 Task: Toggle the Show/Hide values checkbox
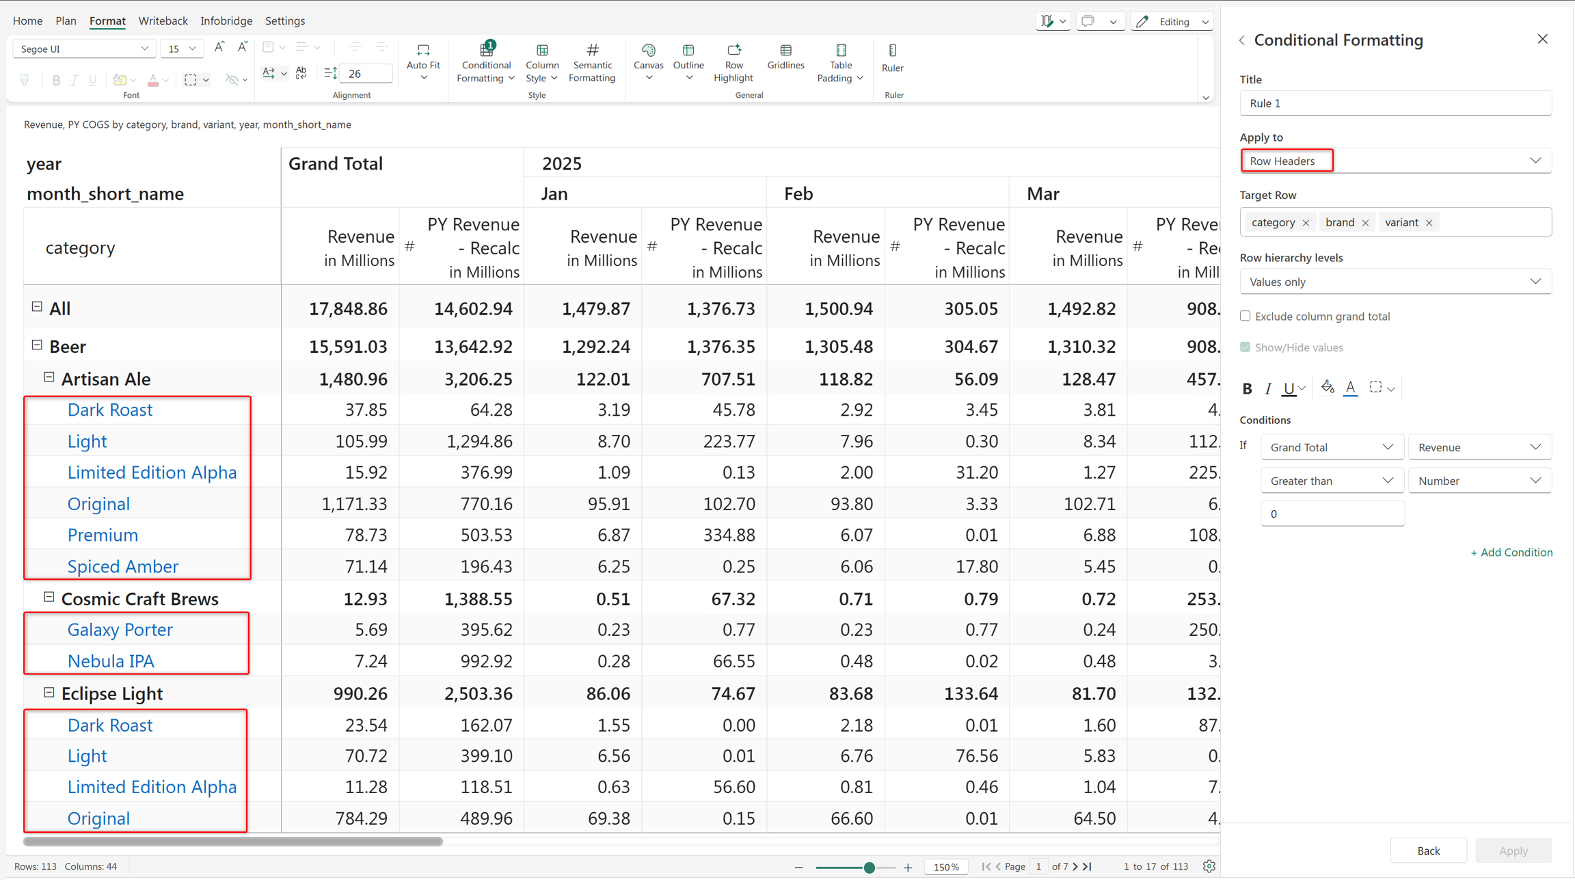click(x=1245, y=347)
